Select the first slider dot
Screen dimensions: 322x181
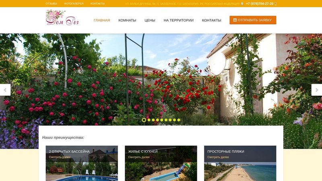coord(144,120)
